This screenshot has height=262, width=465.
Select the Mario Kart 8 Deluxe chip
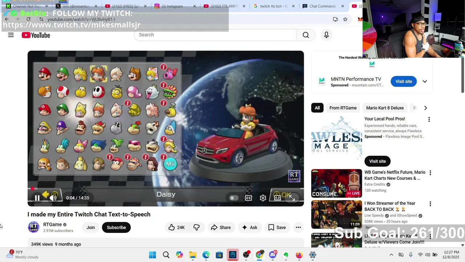point(385,108)
